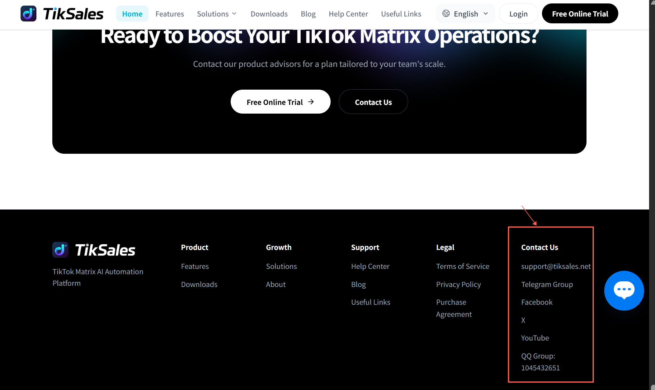This screenshot has height=390, width=655.
Task: Open the English language selector
Action: tap(465, 14)
